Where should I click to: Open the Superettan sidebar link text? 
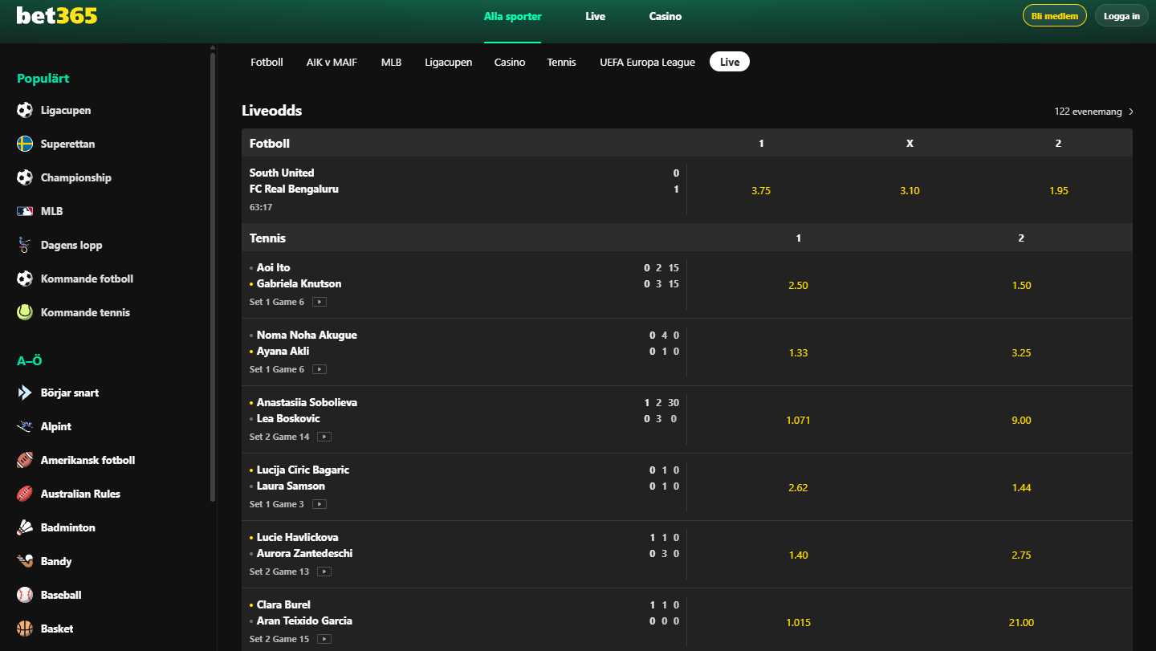(x=68, y=144)
